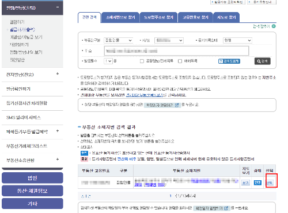Click the 동산·채권담보 button
The height and width of the screenshot is (213, 288).
click(32, 191)
